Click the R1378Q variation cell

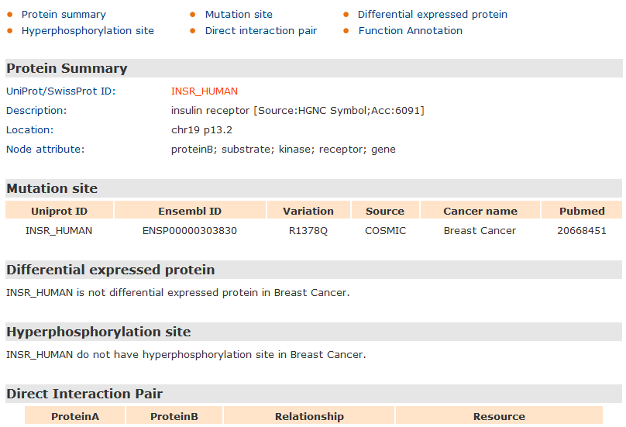[x=308, y=231]
